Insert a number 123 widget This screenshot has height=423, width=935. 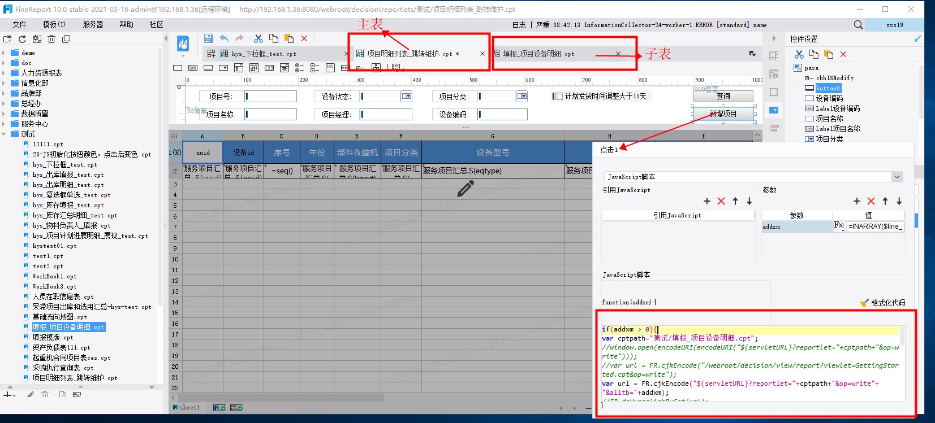click(x=269, y=68)
